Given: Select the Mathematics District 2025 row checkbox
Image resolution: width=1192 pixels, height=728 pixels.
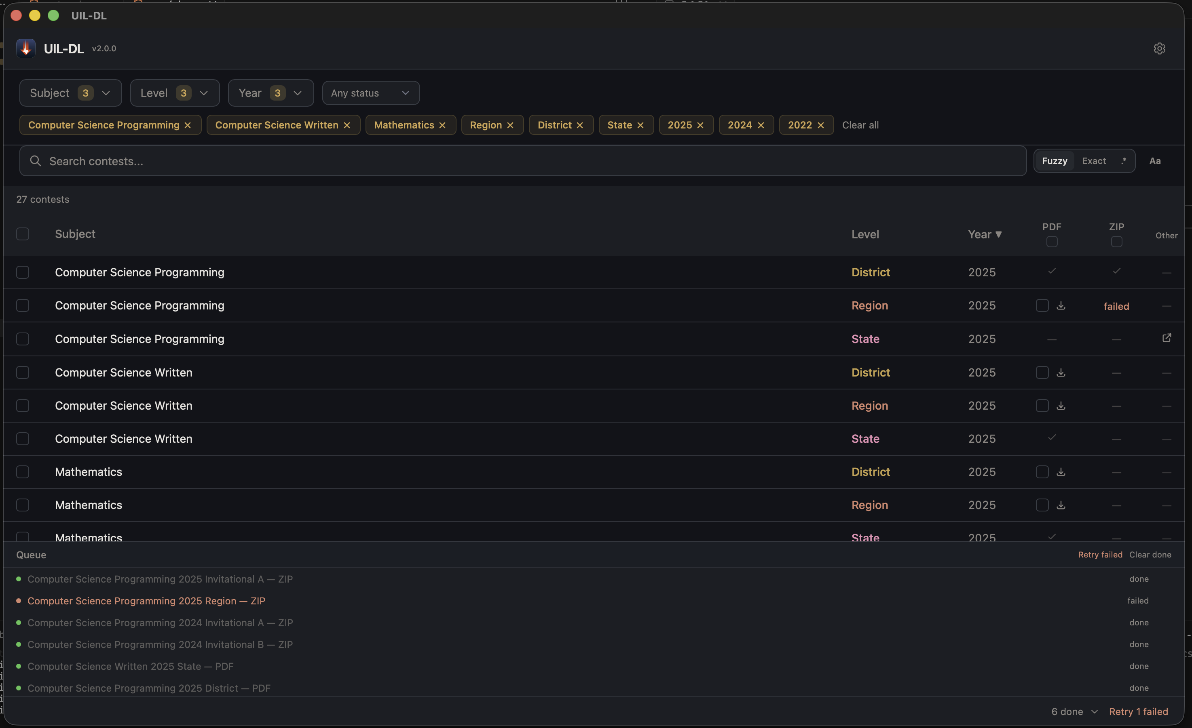Looking at the screenshot, I should tap(23, 472).
